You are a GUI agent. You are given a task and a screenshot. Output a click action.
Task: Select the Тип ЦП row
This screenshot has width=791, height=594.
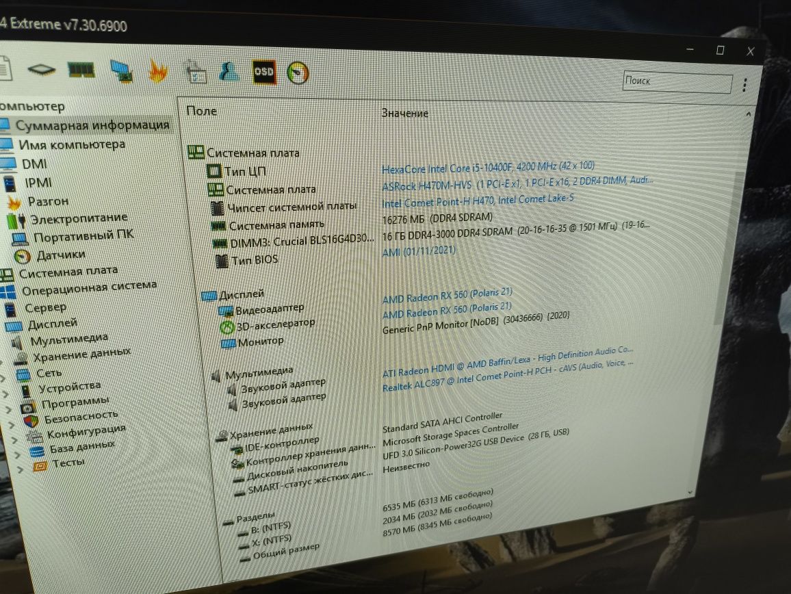pos(237,171)
